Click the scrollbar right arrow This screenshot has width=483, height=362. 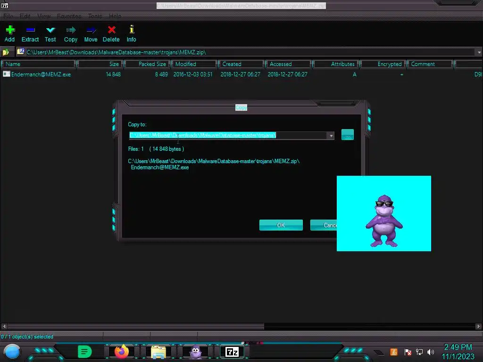478,326
